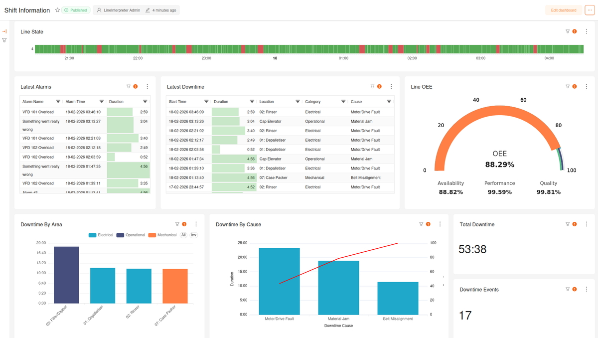Click a red segment on the Line State timeline
Viewport: 598px width, 338px height.
click(x=100, y=48)
